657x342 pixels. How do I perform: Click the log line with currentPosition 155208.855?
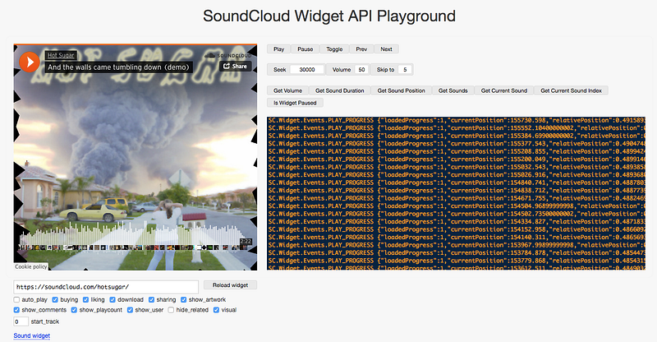pos(456,151)
